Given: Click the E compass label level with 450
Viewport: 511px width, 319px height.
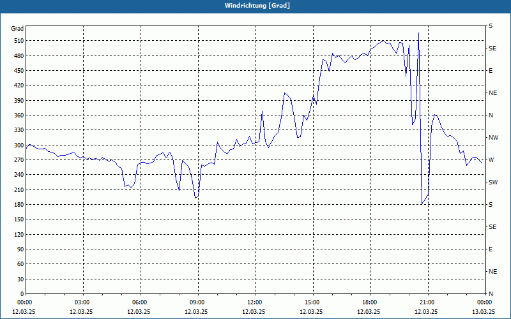Looking at the screenshot, I should [491, 71].
